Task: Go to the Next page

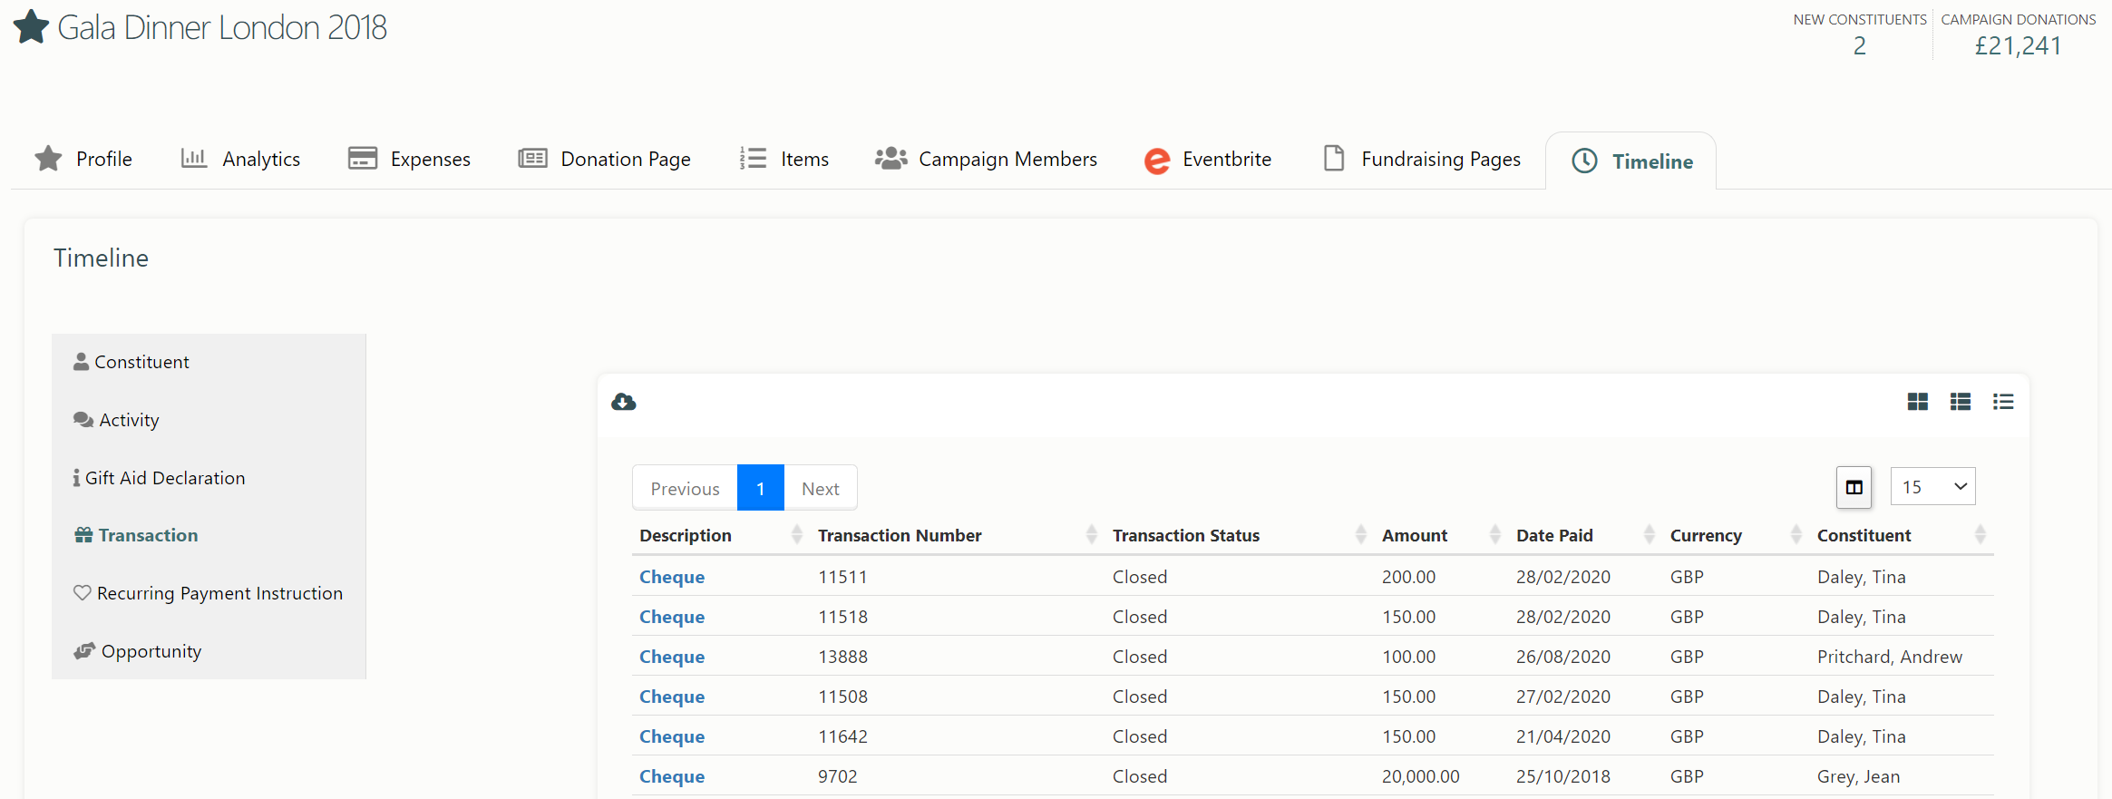Action: [821, 489]
